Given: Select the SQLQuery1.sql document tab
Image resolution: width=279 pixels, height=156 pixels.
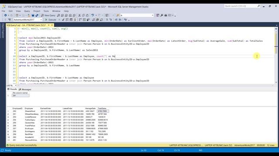Looking at the screenshot, I should coord(26,25).
